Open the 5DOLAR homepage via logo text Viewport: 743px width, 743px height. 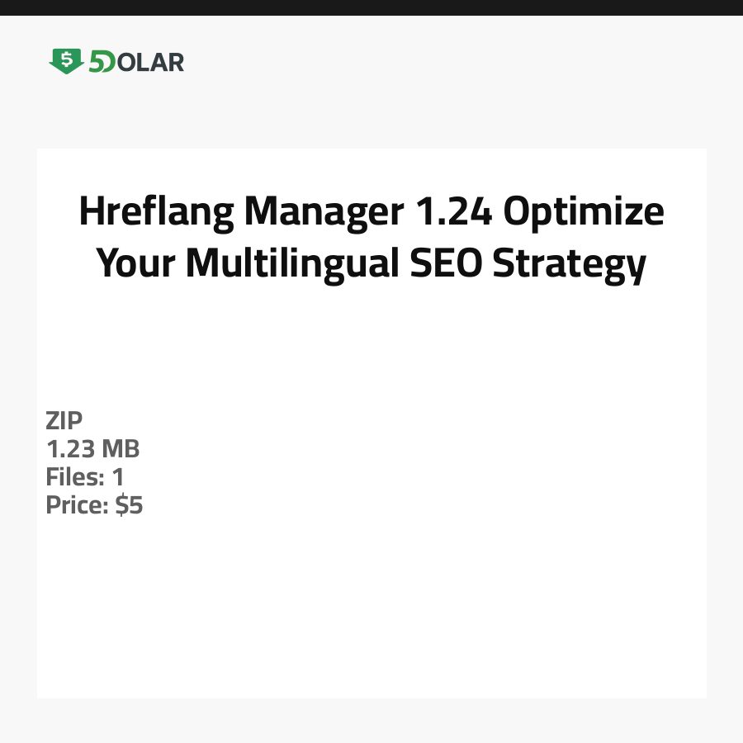(x=136, y=62)
